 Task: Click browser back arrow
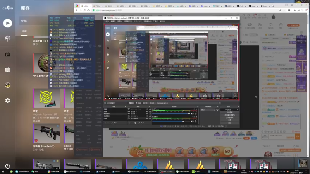(77, 10)
